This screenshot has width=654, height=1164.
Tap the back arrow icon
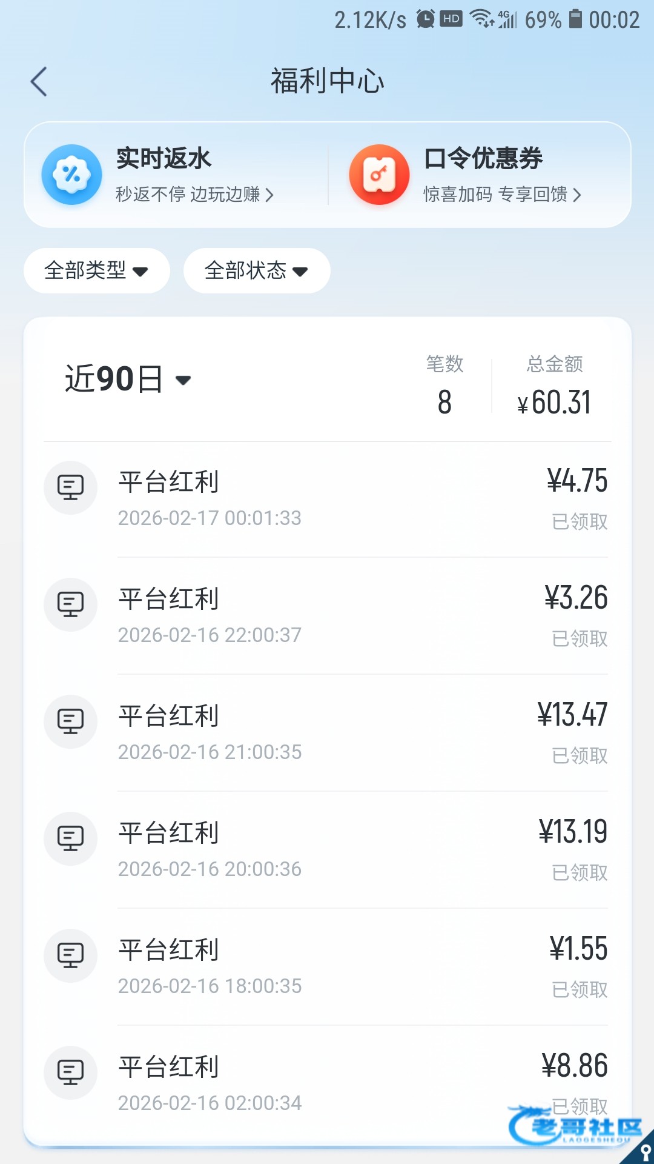pyautogui.click(x=39, y=81)
